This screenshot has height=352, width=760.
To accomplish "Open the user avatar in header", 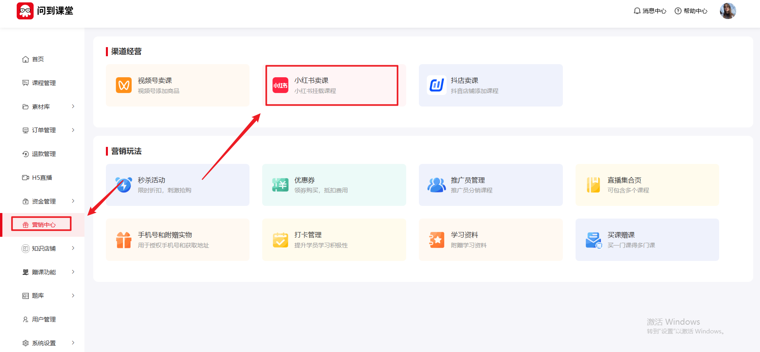I will 728,11.
